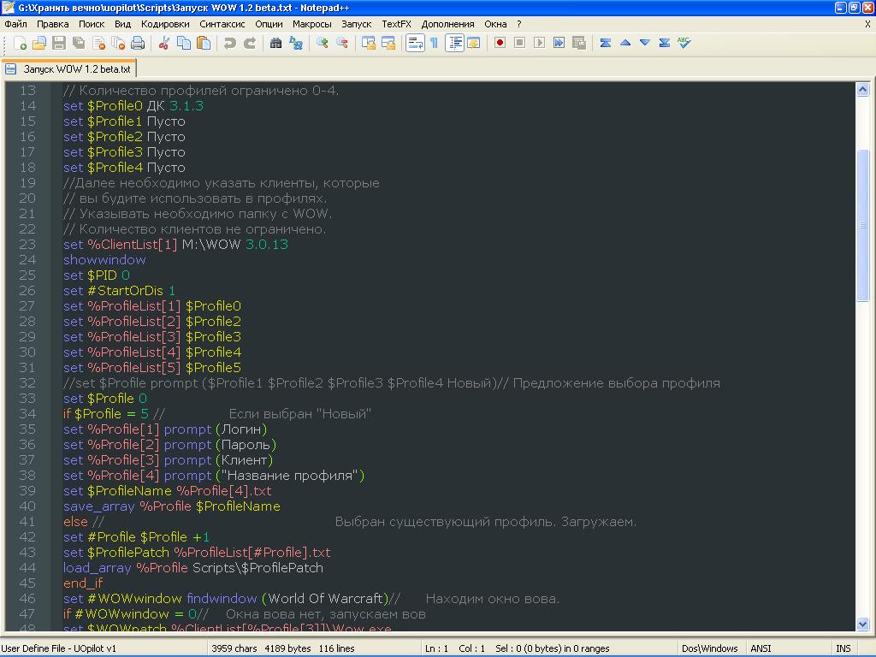Open Find with the binoculars icon

(x=275, y=43)
